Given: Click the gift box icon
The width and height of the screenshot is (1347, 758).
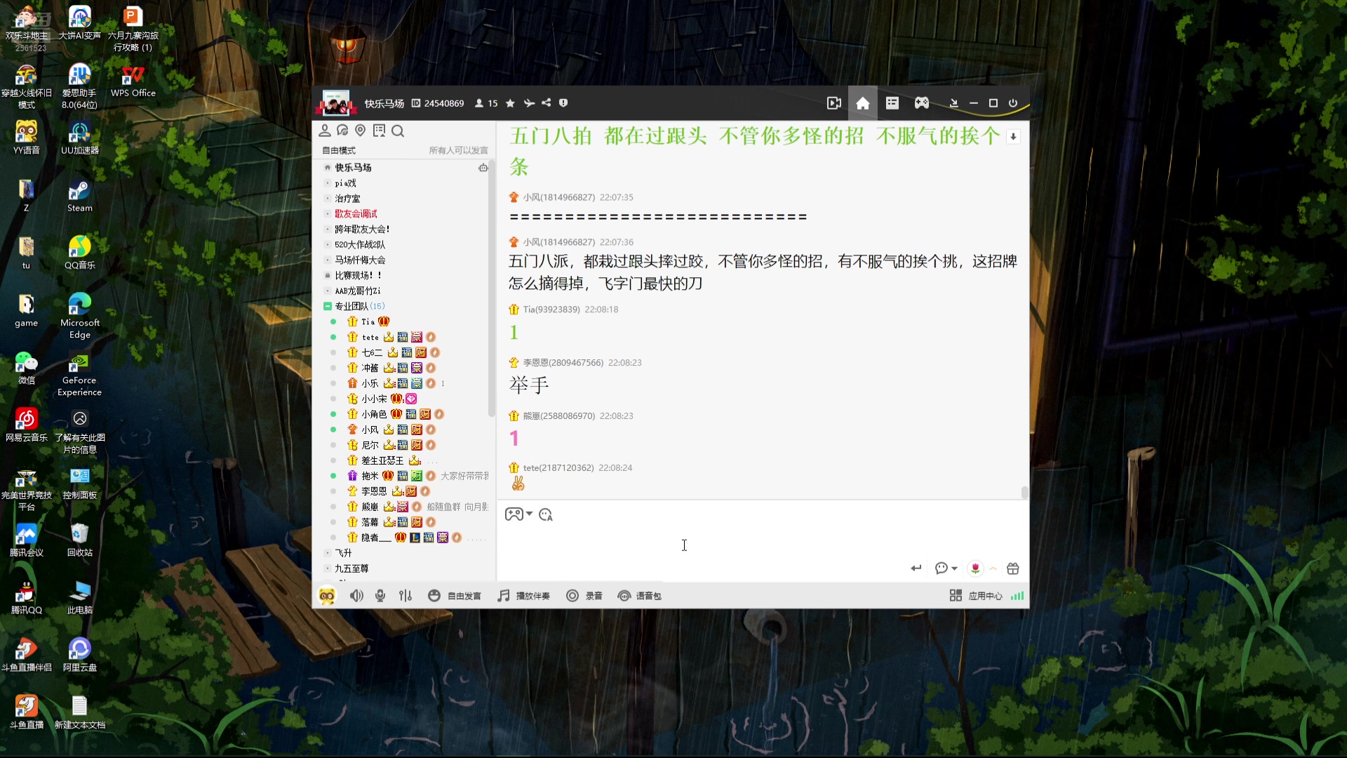Looking at the screenshot, I should tap(1012, 568).
